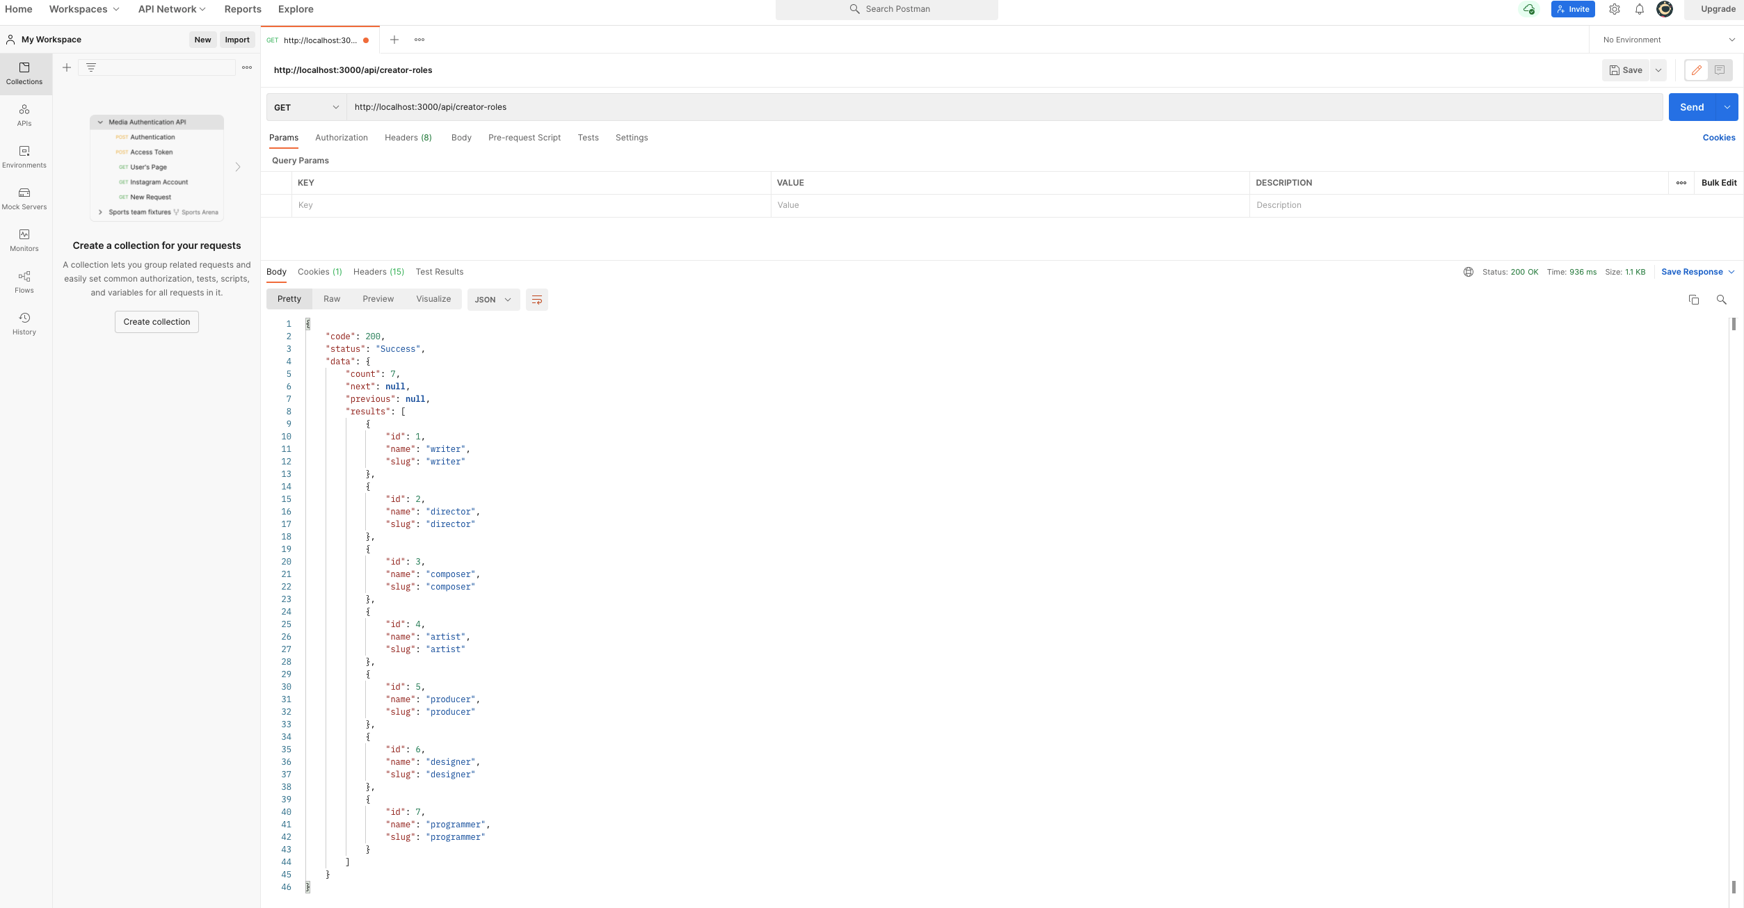Switch to the Headers (8) request tab
This screenshot has height=908, width=1744.
(x=408, y=138)
